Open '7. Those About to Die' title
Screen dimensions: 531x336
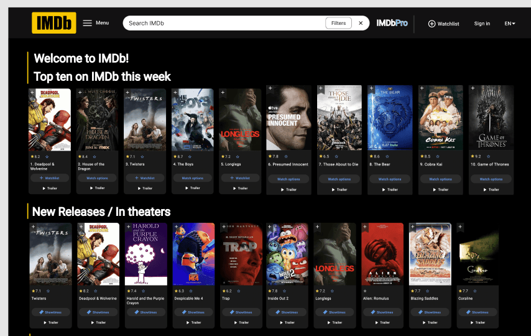pos(338,164)
